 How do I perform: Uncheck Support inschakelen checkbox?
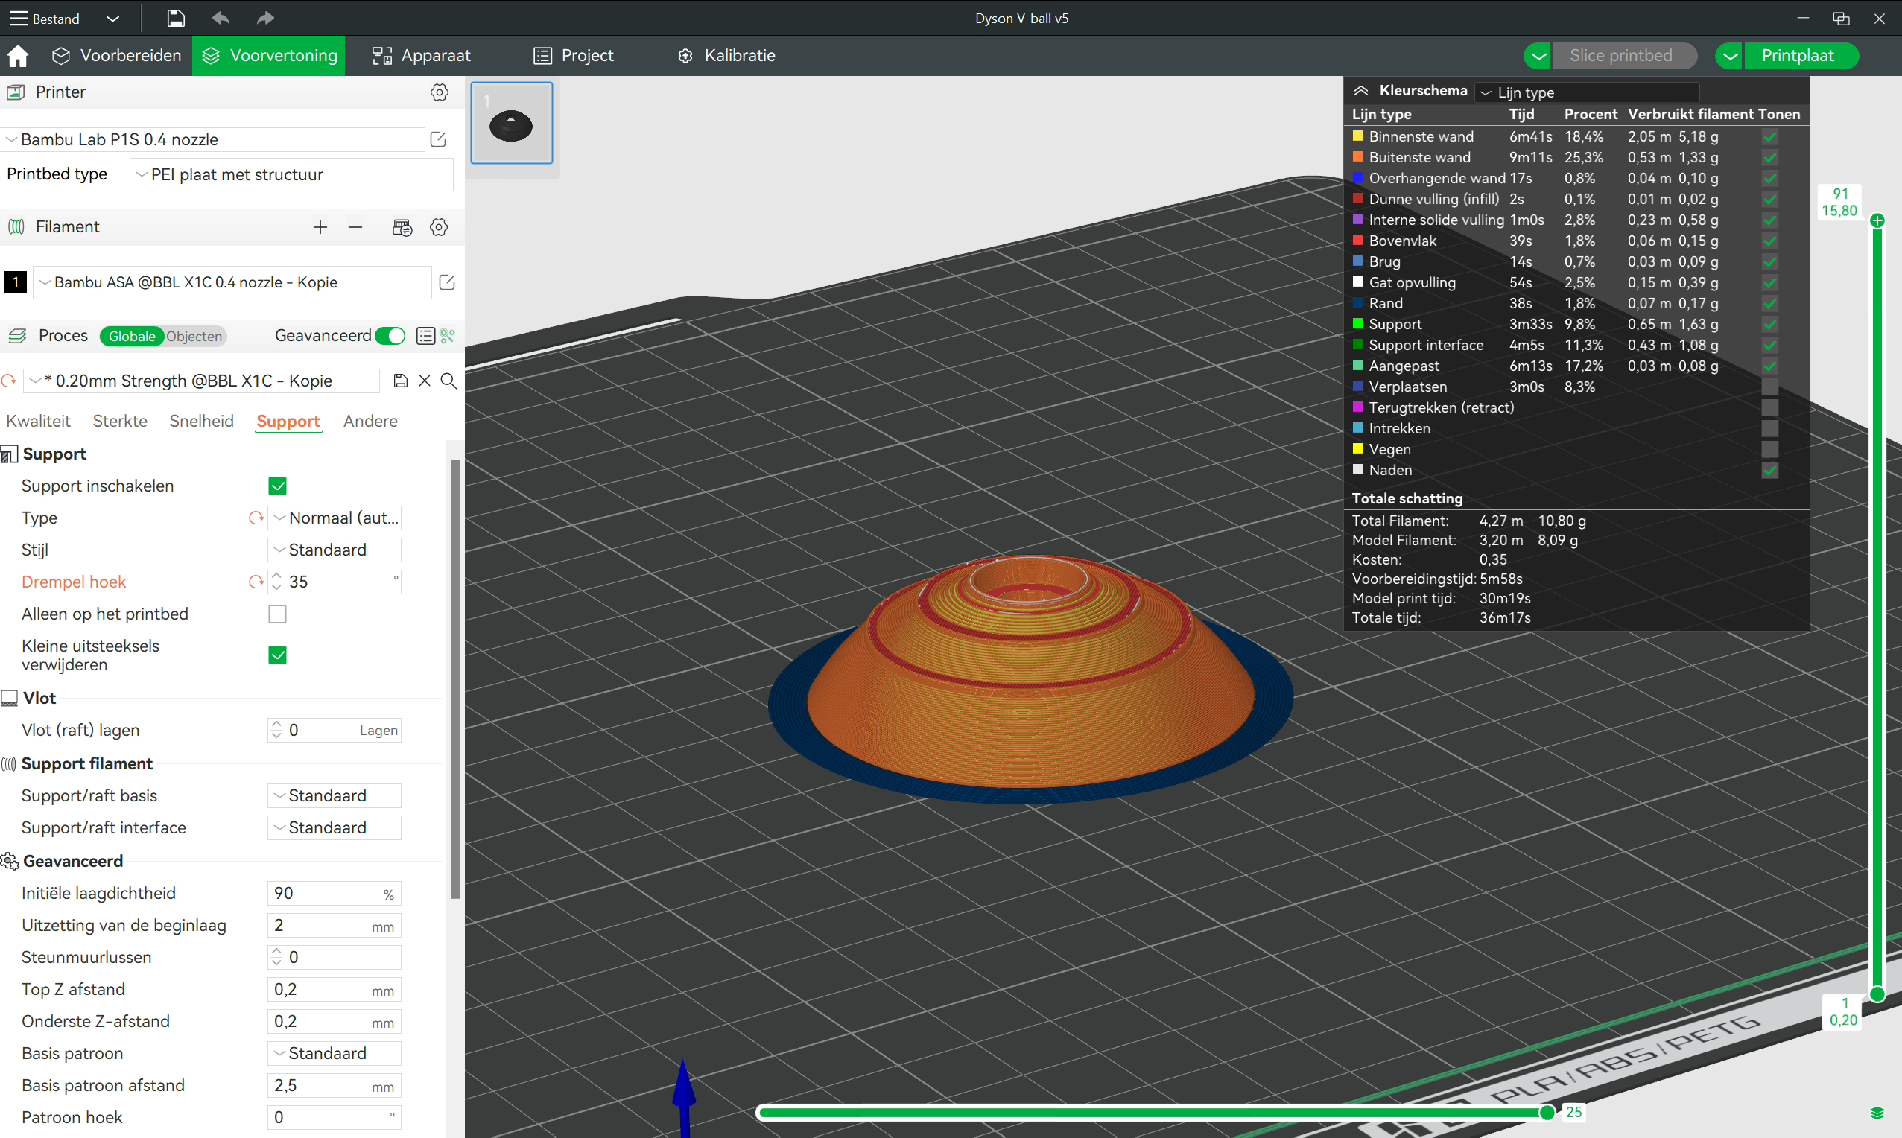tap(278, 486)
